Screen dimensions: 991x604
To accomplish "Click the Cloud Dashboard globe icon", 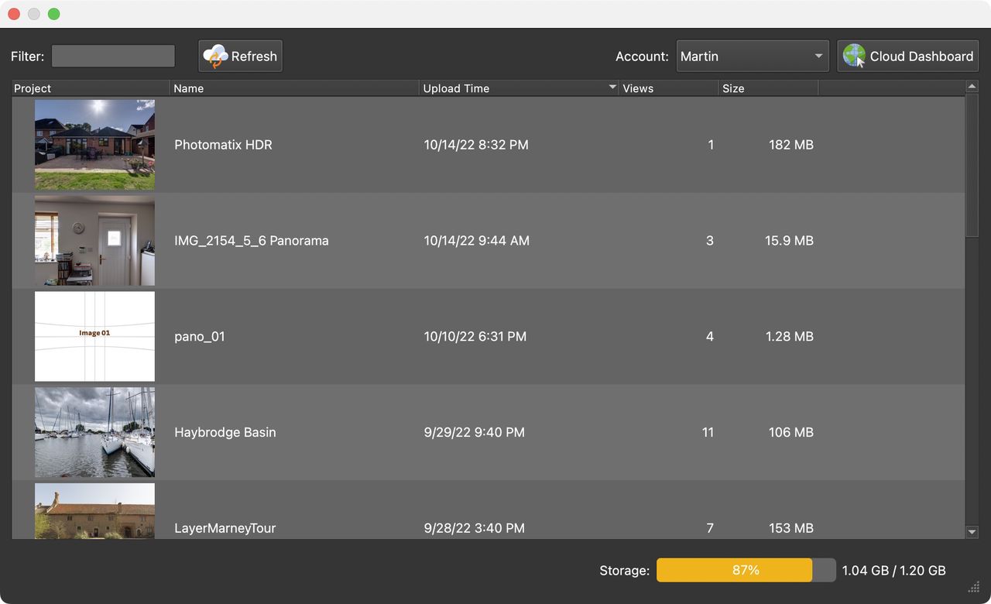I will [x=854, y=57].
